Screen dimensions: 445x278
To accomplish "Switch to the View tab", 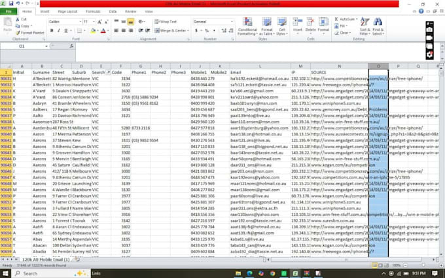I will [149, 11].
